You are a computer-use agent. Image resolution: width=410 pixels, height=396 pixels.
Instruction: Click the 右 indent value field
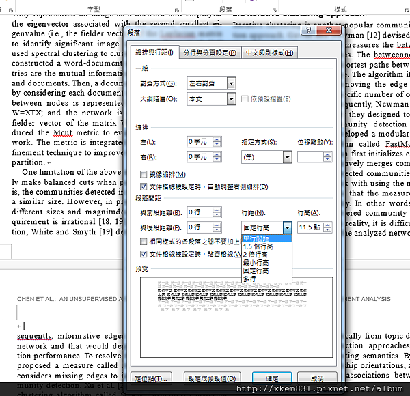point(200,157)
